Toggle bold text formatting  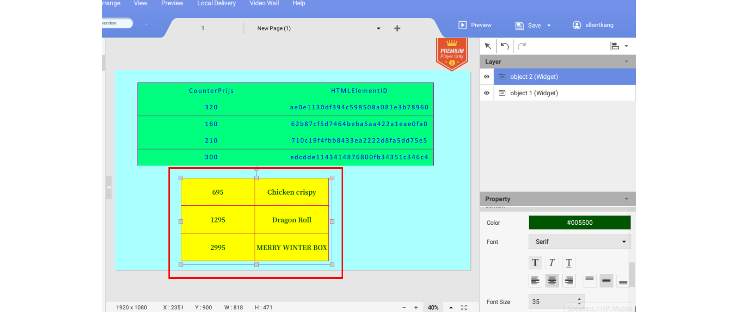535,263
